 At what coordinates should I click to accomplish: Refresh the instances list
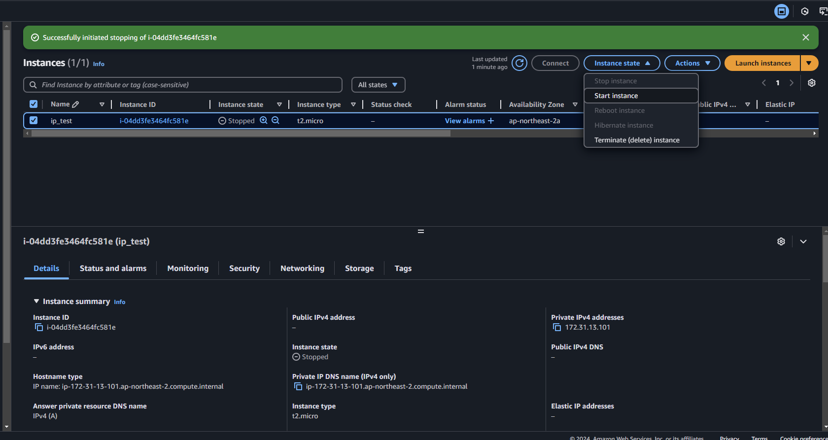pyautogui.click(x=519, y=63)
